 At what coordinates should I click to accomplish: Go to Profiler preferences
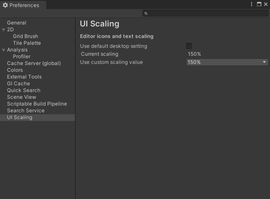click(22, 57)
